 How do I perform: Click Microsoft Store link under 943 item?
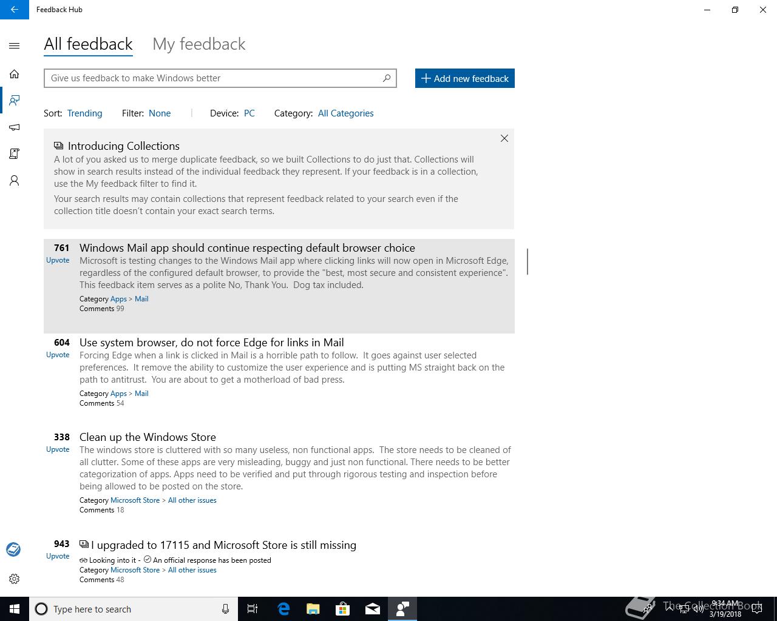coord(135,570)
